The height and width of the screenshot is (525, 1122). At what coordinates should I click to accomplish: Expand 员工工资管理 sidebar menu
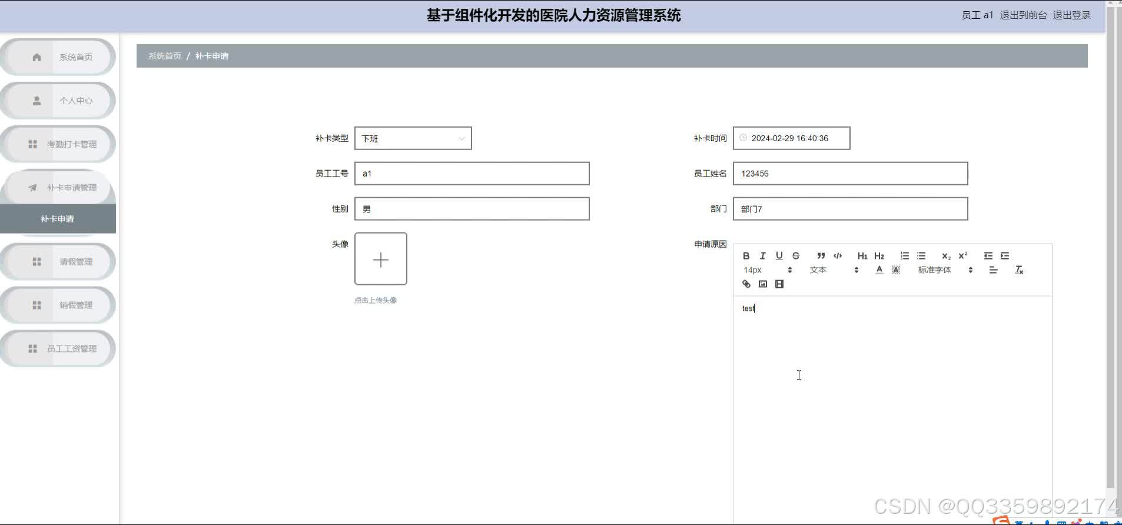58,349
